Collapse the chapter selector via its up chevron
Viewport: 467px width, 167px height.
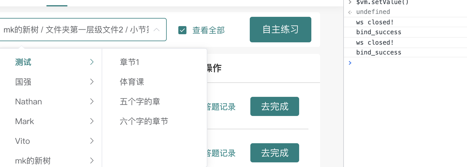coord(157,30)
